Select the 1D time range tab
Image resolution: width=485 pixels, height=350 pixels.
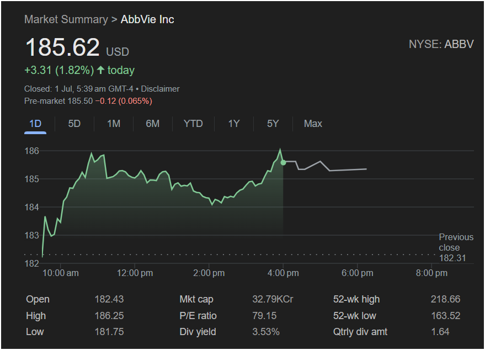(35, 124)
